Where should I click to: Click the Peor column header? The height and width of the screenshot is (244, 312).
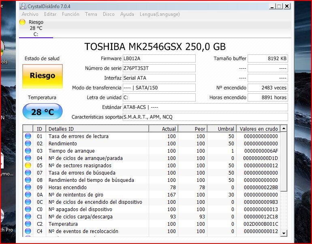click(192, 129)
